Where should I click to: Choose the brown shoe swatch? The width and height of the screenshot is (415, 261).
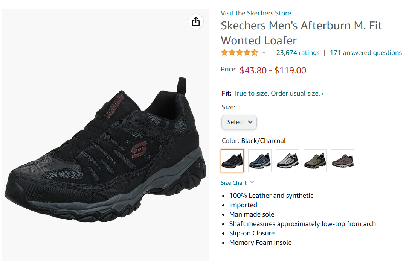(342, 161)
